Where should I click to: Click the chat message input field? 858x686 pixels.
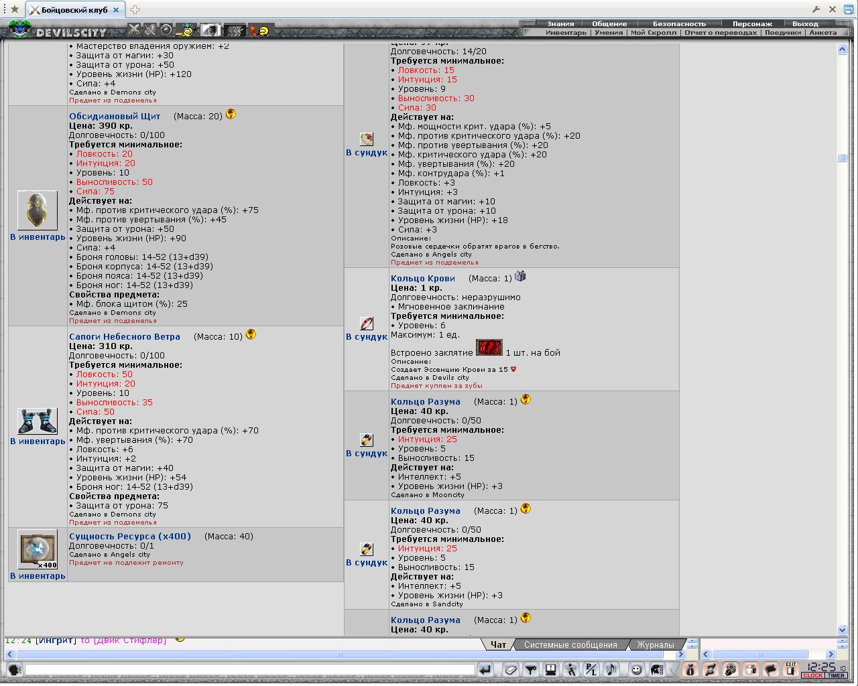click(249, 669)
